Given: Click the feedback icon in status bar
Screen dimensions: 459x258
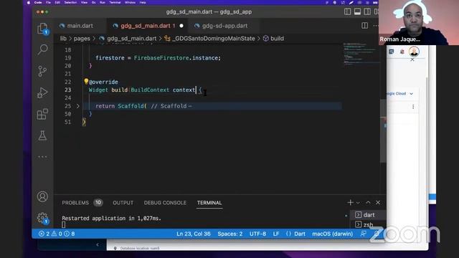Looking at the screenshot, I should click(364, 234).
